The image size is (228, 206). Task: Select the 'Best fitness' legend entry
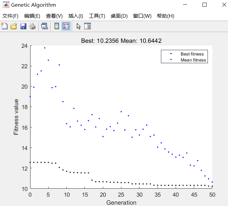192,54
